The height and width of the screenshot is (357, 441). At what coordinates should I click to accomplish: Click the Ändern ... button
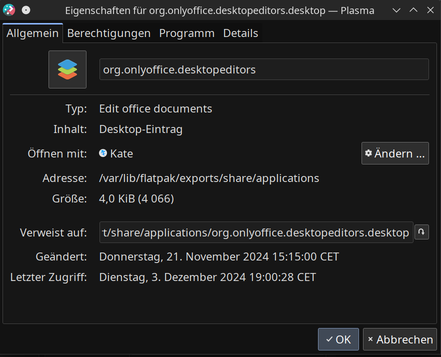click(395, 153)
